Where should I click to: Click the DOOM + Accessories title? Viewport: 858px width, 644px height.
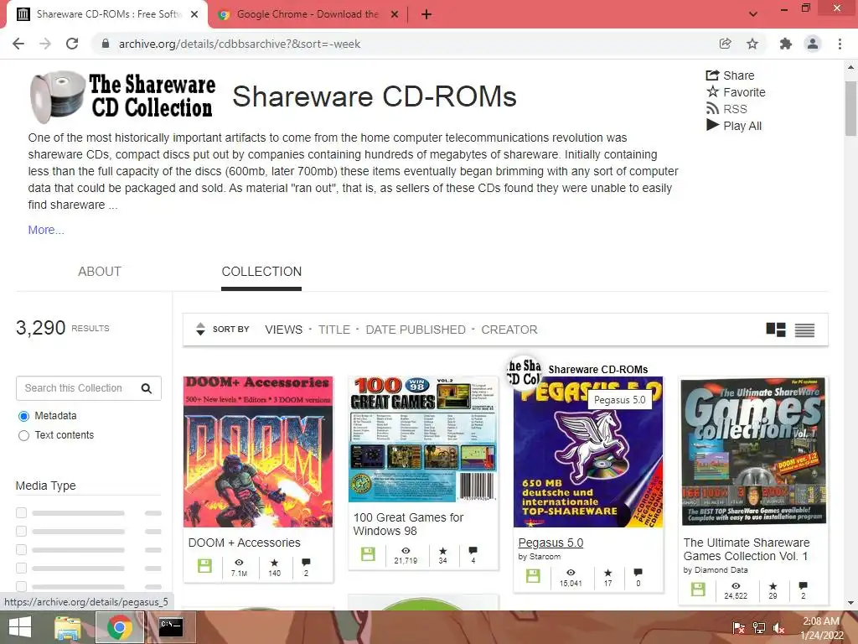(244, 543)
